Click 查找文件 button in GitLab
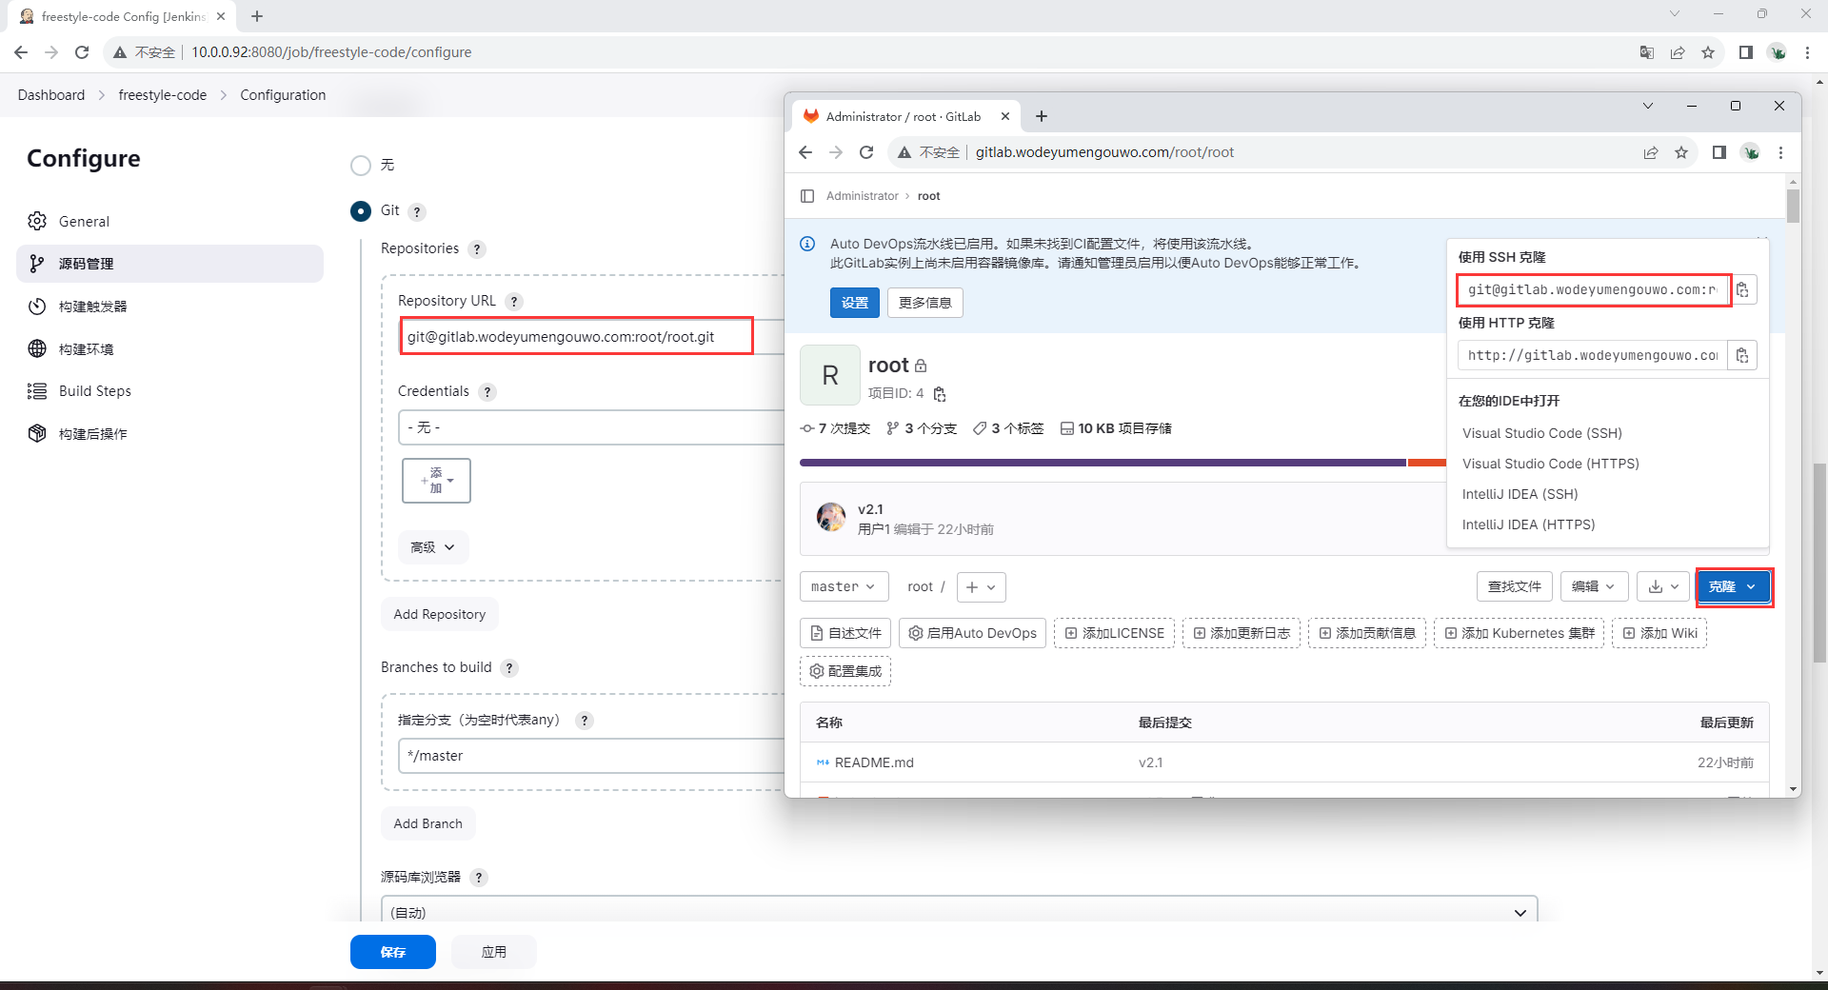Screen dimensions: 1828x990 click(x=1515, y=587)
